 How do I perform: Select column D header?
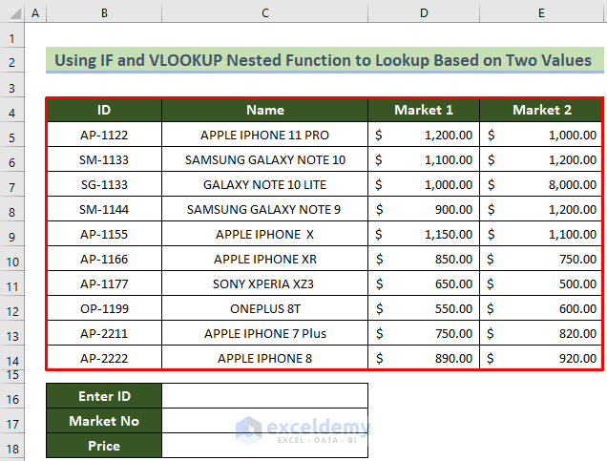(x=424, y=12)
